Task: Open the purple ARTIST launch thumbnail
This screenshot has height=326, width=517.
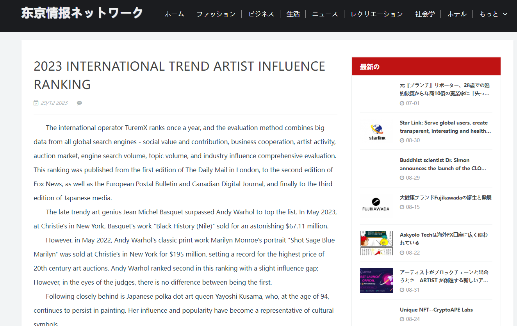Action: (376, 280)
